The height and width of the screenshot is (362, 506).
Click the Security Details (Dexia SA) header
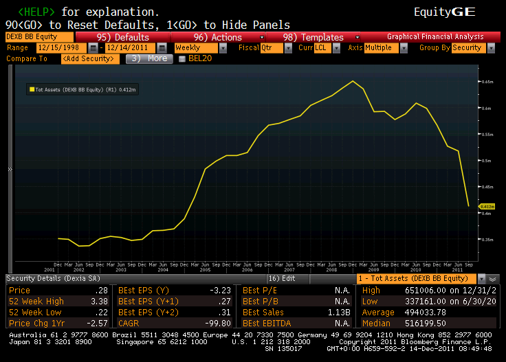(53, 278)
